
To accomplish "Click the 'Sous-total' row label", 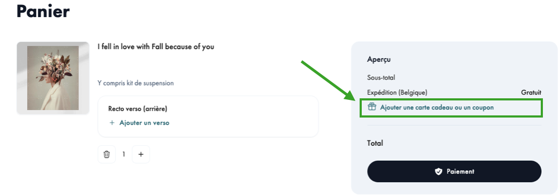I will click(x=381, y=77).
